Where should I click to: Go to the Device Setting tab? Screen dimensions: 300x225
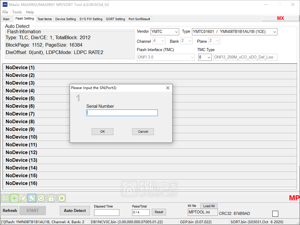pyautogui.click(x=65, y=19)
